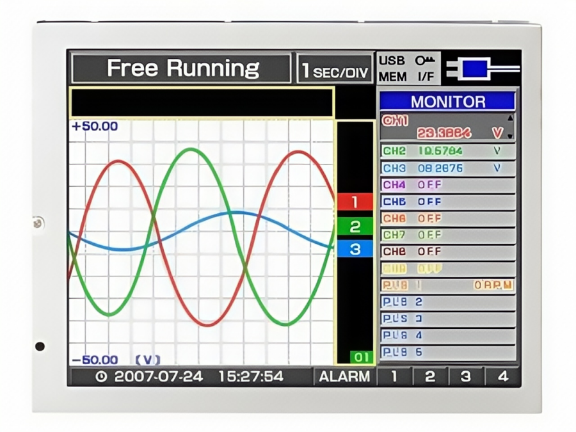The height and width of the screenshot is (432, 576).
Task: Toggle CH4 from OFF state
Action: point(447,185)
